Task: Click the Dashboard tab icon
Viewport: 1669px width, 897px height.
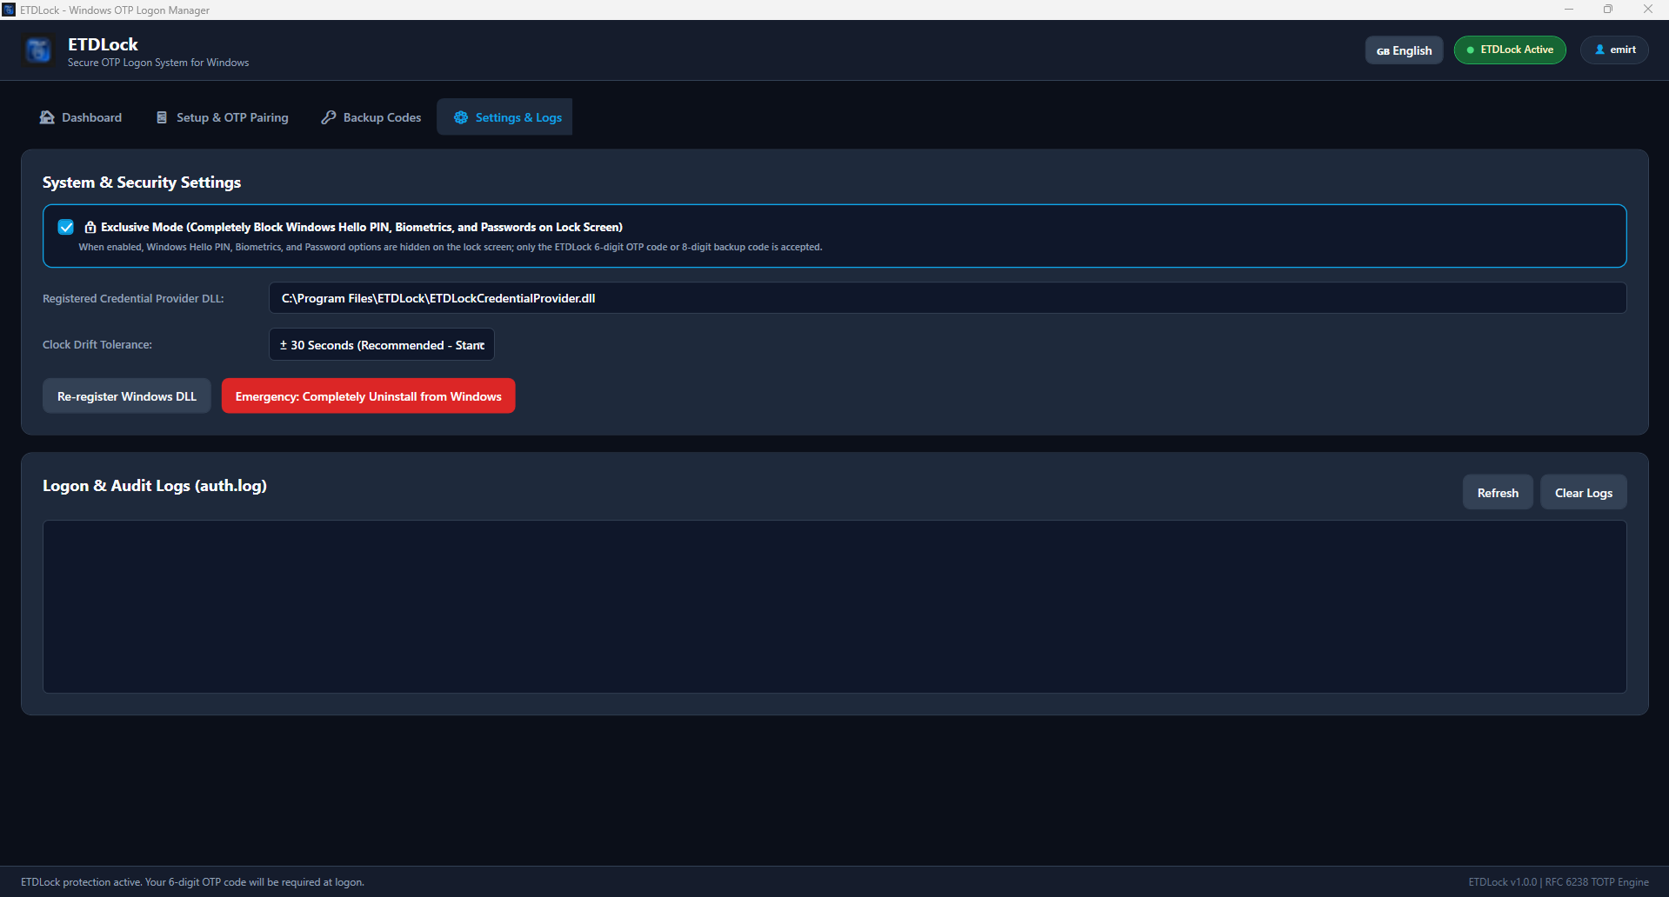Action: pos(47,117)
